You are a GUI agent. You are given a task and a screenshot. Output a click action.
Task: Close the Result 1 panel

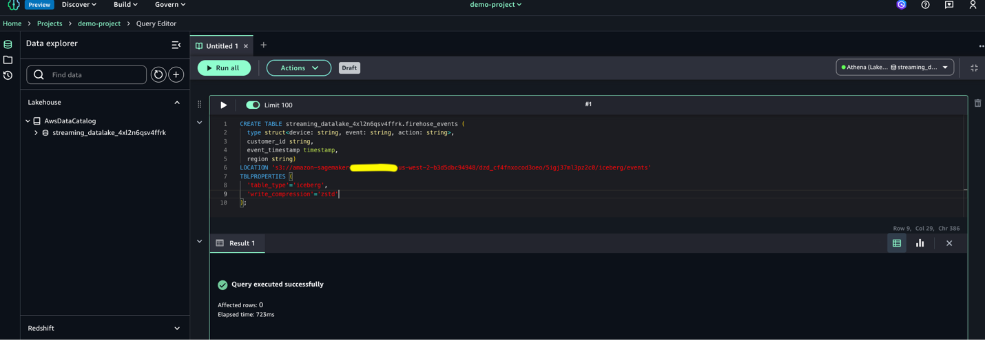(949, 243)
